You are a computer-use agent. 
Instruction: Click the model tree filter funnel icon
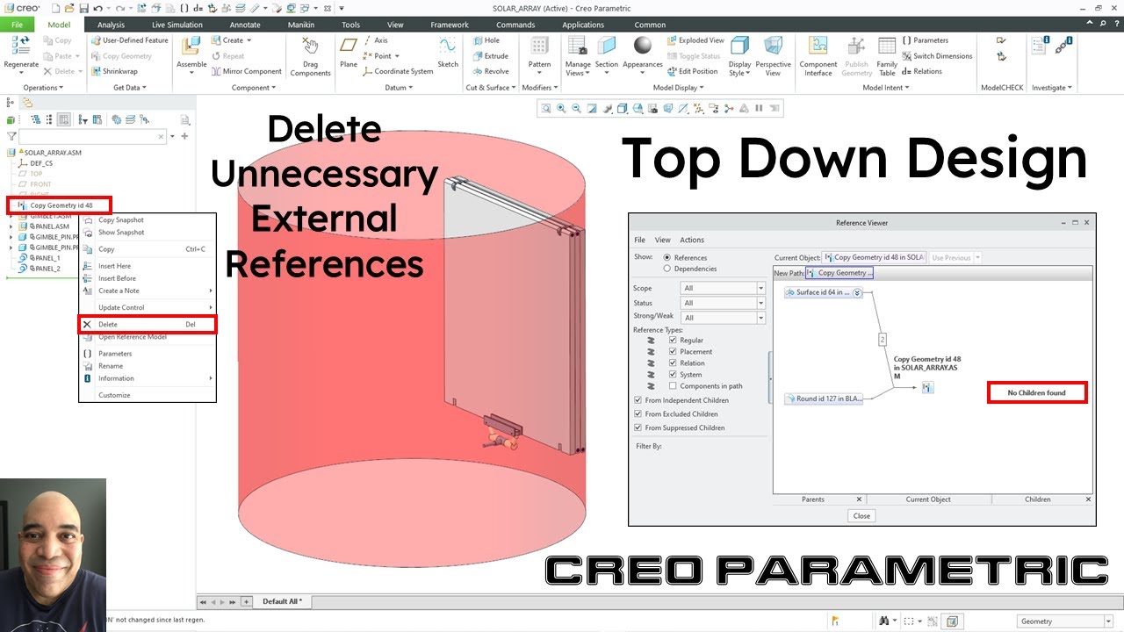11,136
